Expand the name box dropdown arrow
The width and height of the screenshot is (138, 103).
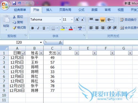tap(41, 42)
